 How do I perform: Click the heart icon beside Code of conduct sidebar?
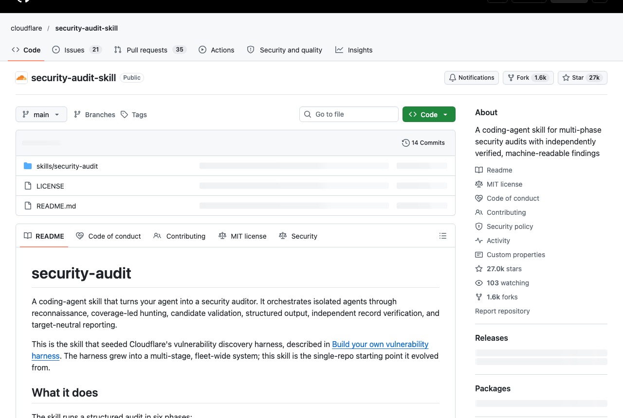479,198
